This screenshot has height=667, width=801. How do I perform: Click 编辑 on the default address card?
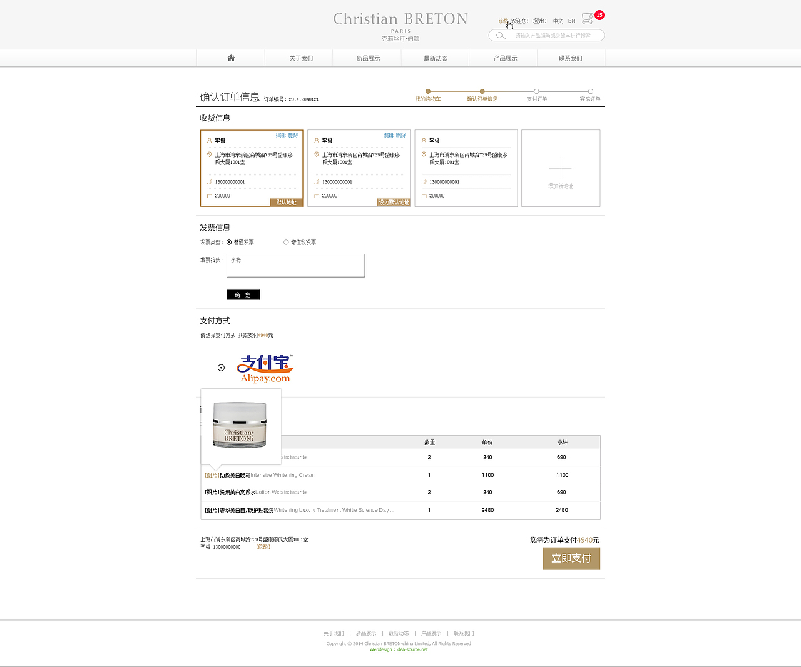281,135
